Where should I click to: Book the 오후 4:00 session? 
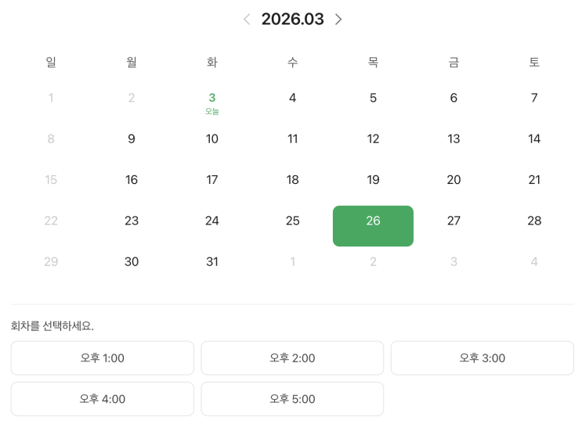pyautogui.click(x=102, y=399)
